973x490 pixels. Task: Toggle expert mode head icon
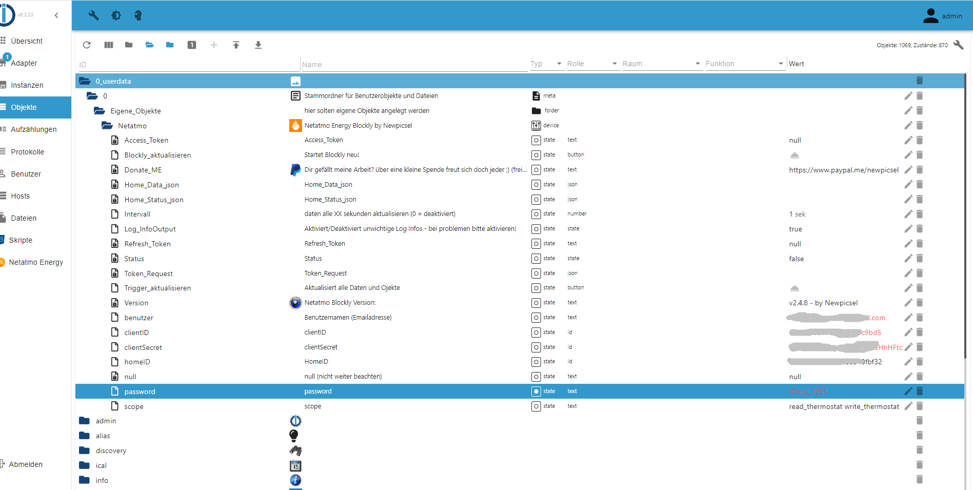[x=138, y=15]
